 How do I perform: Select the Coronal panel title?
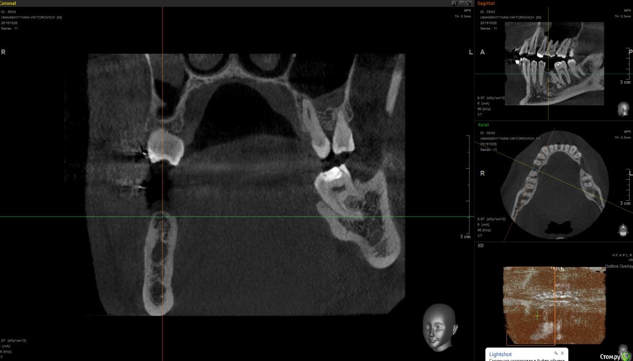8,3
